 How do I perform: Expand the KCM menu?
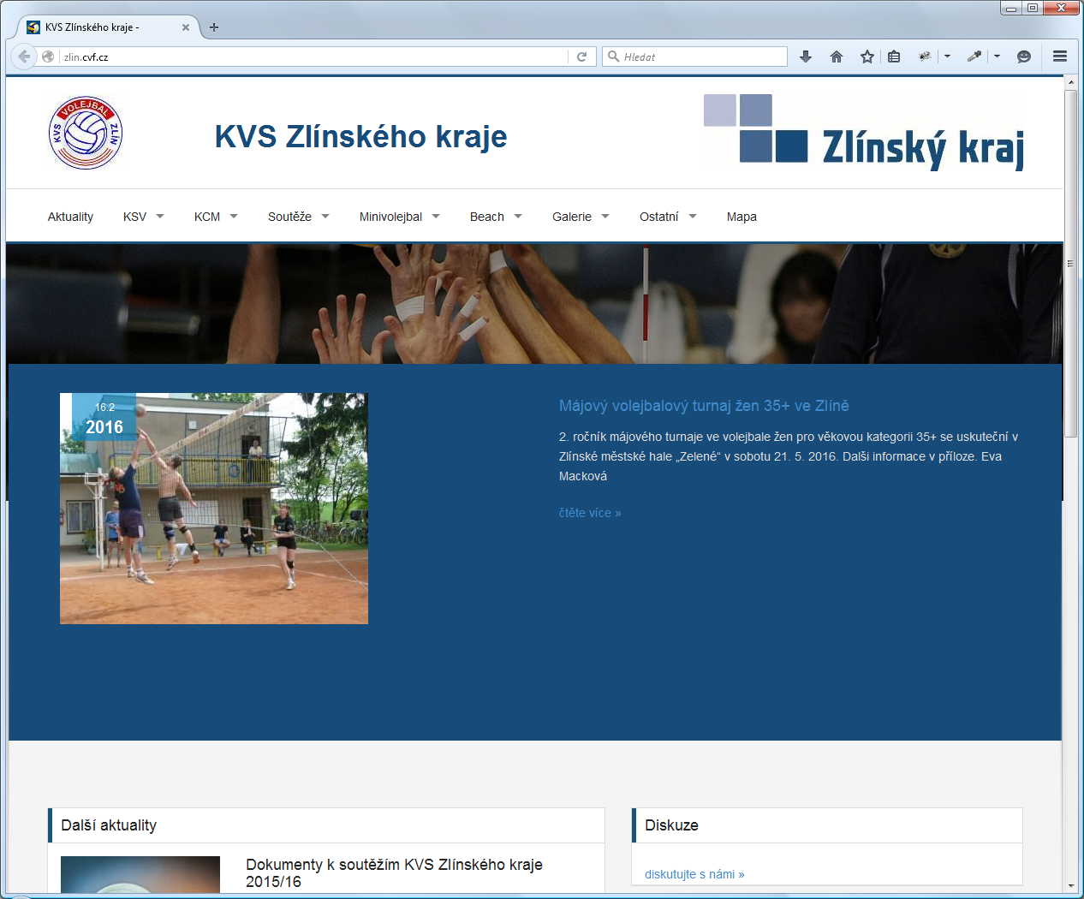(217, 217)
